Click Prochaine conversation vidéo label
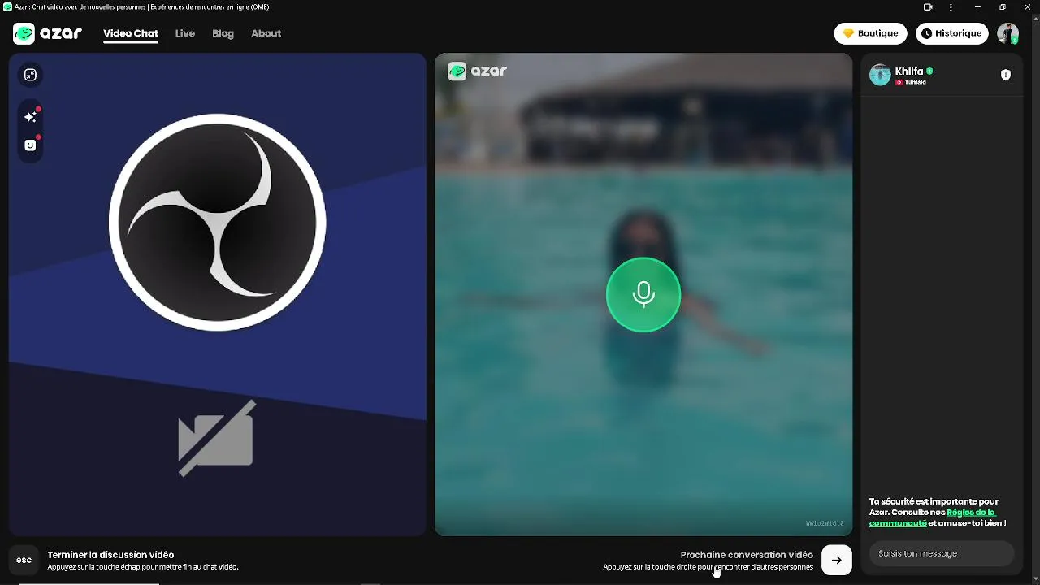 [747, 555]
